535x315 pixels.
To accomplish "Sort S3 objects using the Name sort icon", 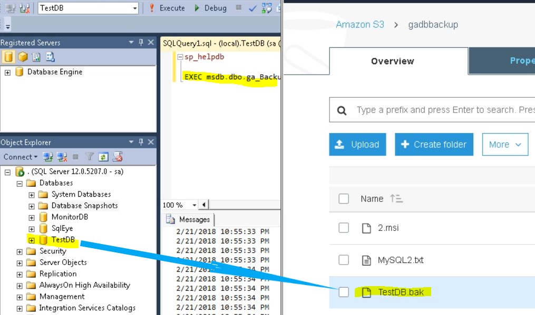I will click(x=396, y=198).
